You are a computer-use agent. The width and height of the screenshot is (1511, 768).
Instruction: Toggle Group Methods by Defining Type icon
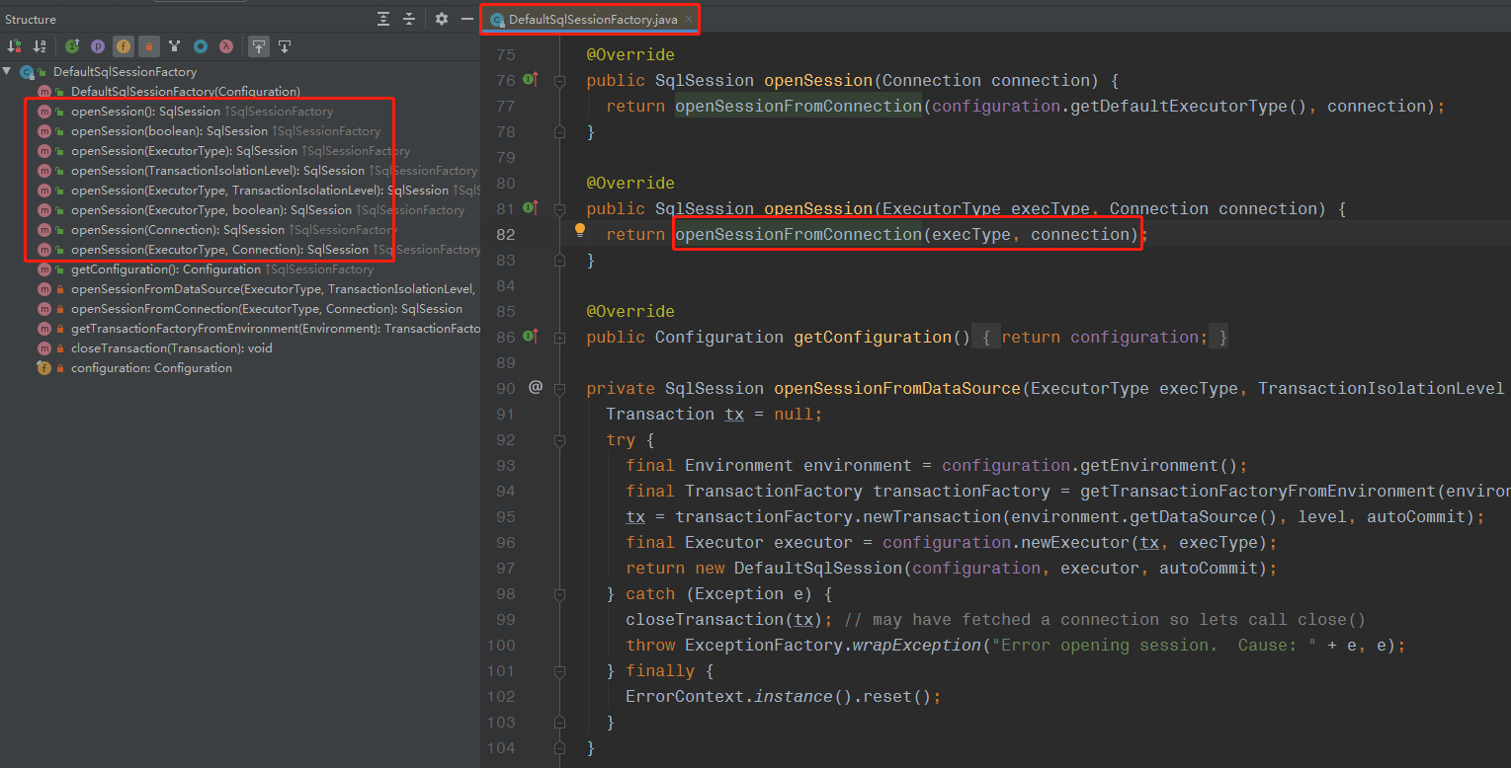[x=175, y=46]
